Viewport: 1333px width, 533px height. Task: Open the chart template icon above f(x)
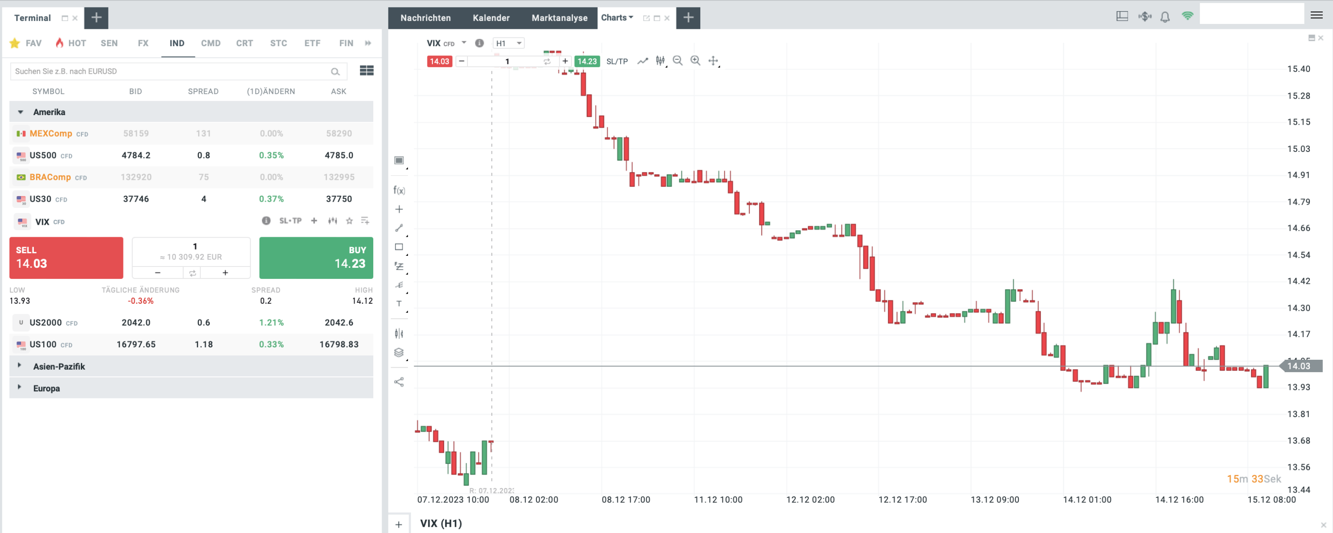pos(399,160)
